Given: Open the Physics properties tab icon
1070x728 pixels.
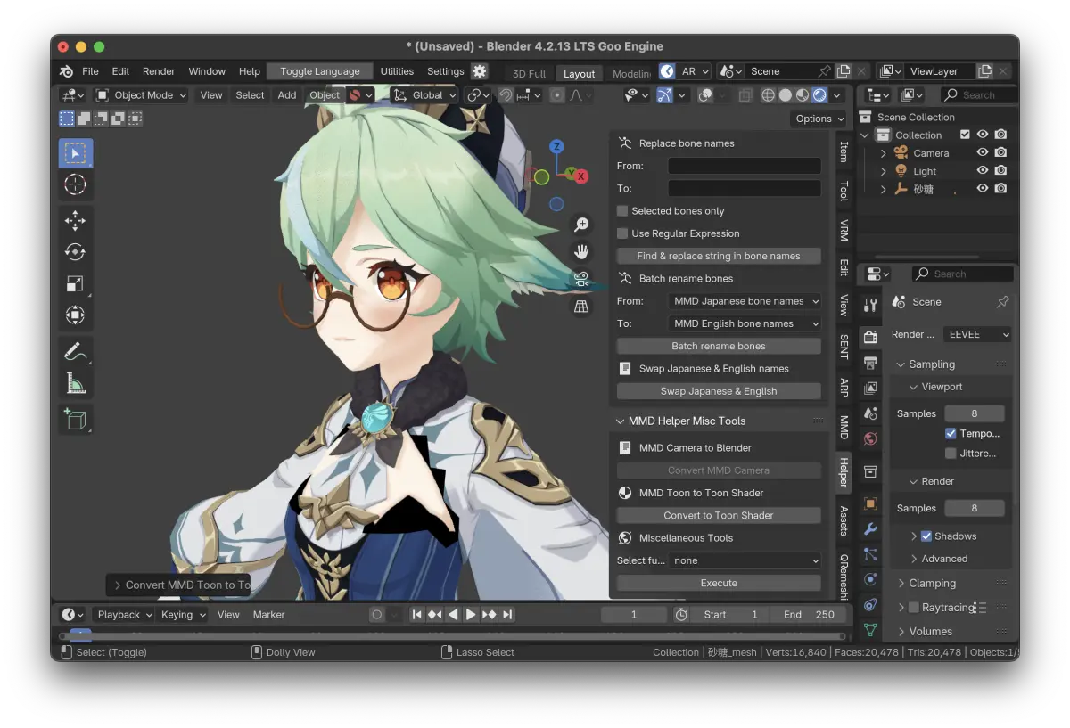Looking at the screenshot, I should tap(870, 579).
